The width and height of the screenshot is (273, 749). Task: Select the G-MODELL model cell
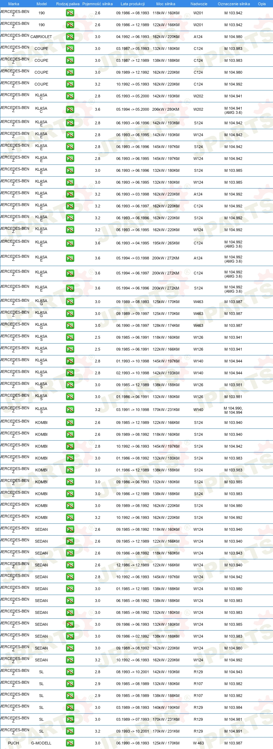pyautogui.click(x=41, y=743)
